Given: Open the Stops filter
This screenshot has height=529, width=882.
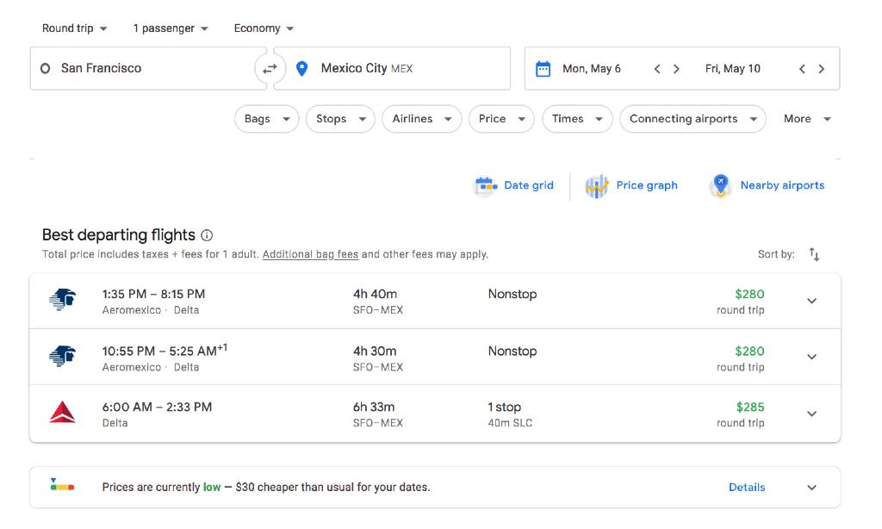Looking at the screenshot, I should coord(339,118).
